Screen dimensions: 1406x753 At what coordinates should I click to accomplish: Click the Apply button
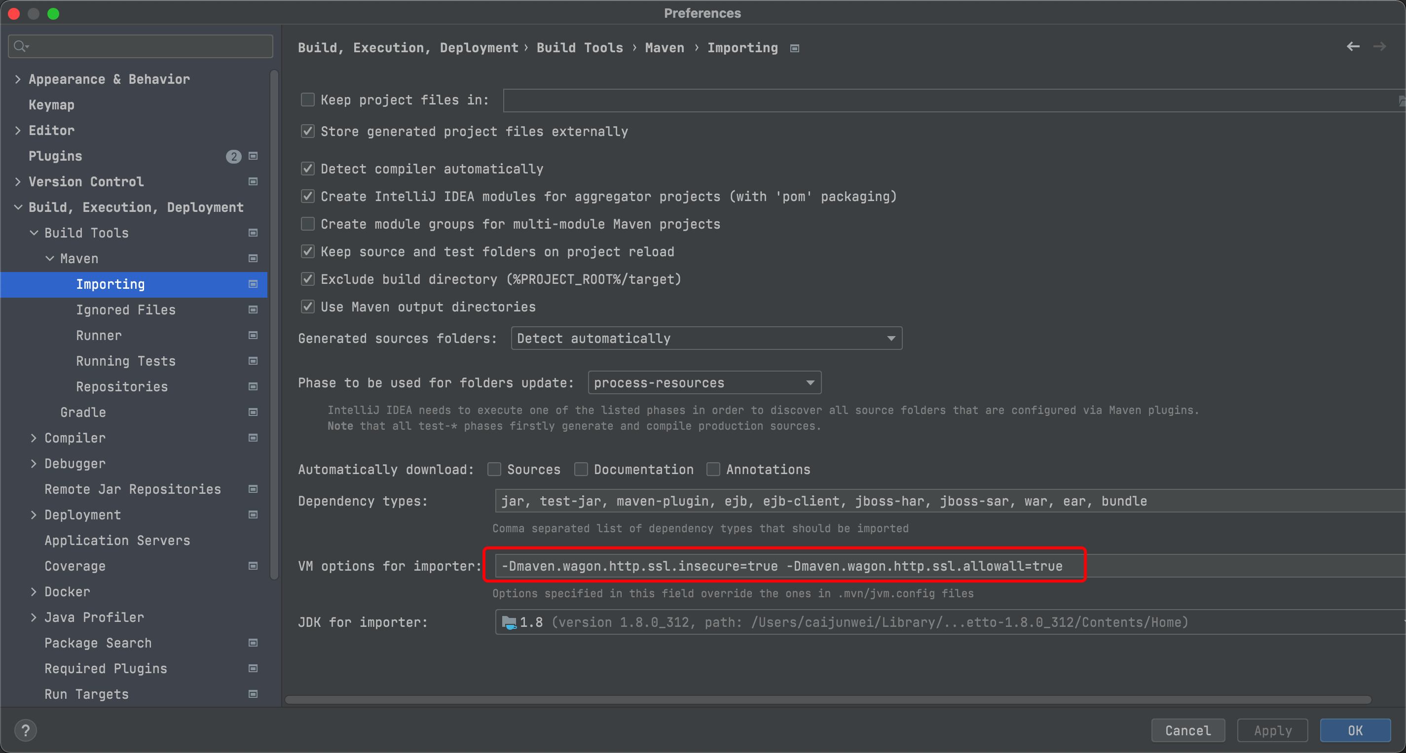click(1272, 730)
